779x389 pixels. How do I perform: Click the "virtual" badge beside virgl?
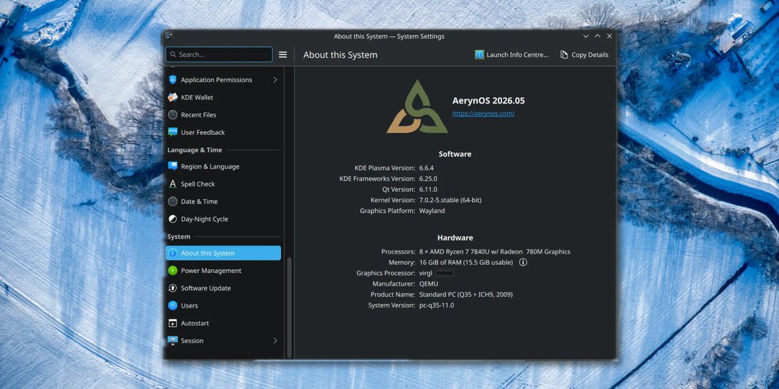445,273
